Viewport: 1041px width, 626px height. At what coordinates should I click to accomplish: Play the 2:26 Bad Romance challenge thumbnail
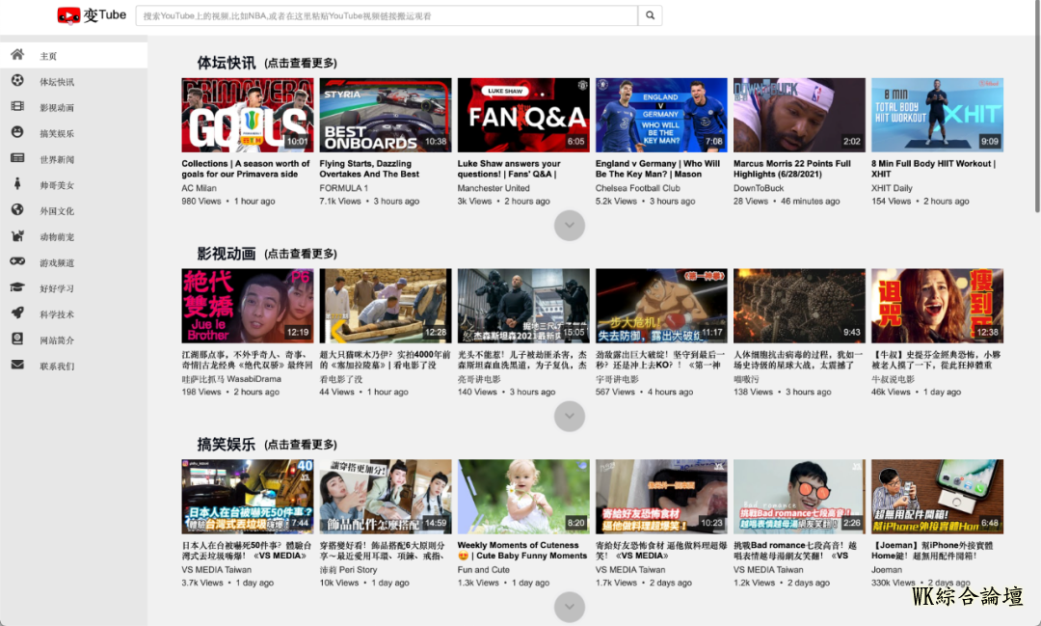click(799, 497)
